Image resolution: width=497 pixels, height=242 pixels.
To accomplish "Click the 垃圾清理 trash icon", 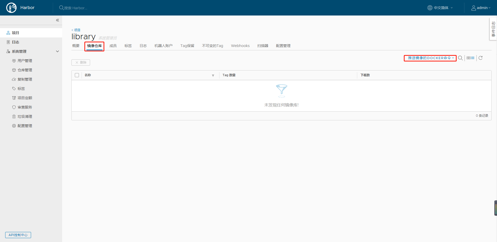I will tap(14, 116).
